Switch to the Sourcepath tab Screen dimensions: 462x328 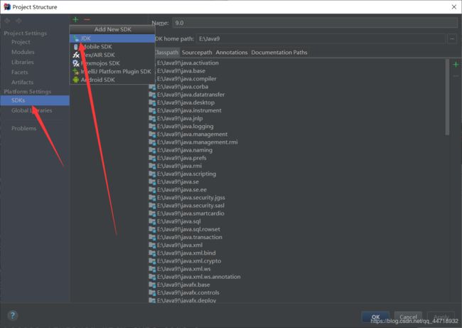(197, 53)
